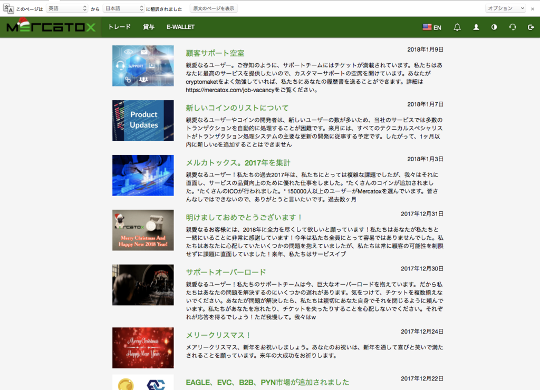Open the EAGLE、EVC、B2B、PYN市場 article

(x=267, y=383)
